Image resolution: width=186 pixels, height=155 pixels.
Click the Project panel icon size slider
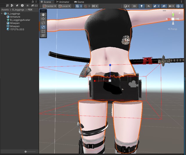(26, 152)
